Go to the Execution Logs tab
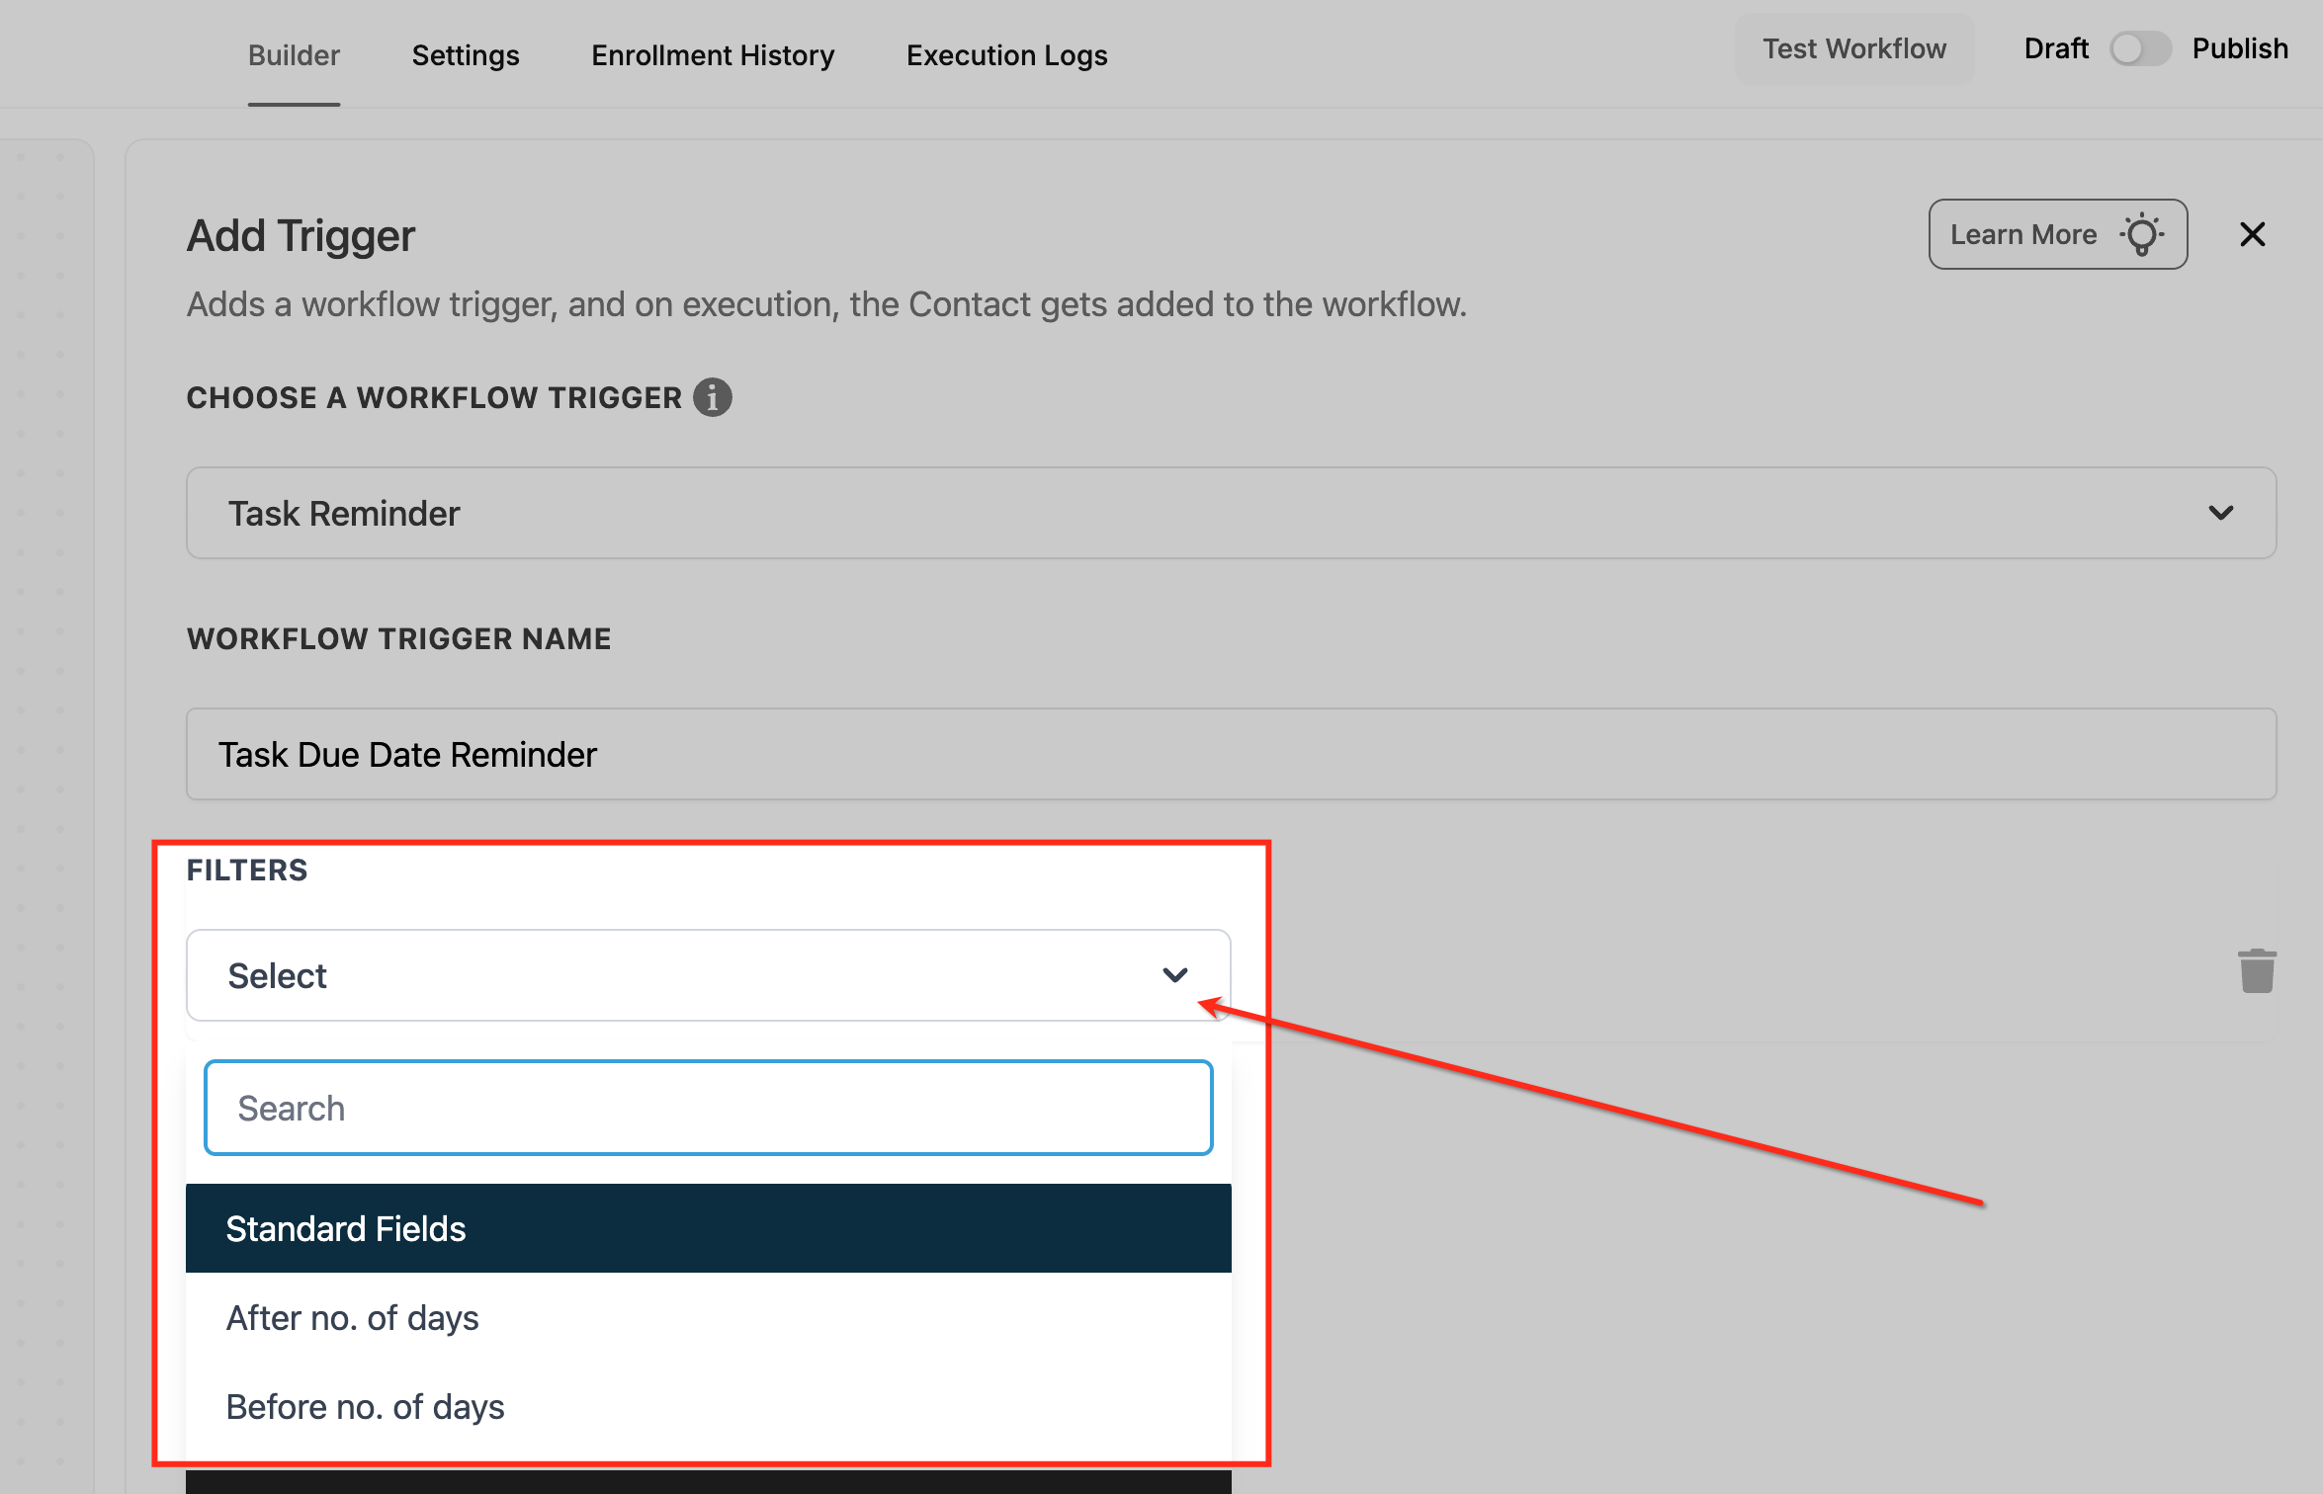This screenshot has height=1494, width=2323. 1006,55
